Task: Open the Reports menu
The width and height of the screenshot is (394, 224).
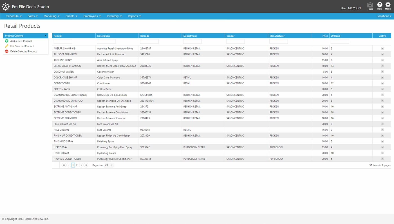Action: click(x=134, y=16)
